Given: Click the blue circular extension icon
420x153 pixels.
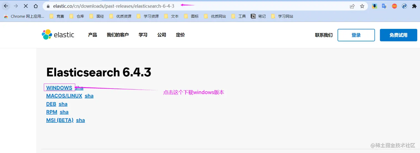Looking at the screenshot, I should pyautogui.click(x=404, y=6).
